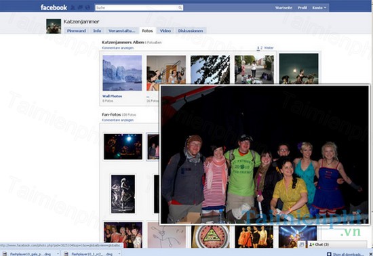
Task: Click the search magnifier icon
Action: (x=180, y=7)
